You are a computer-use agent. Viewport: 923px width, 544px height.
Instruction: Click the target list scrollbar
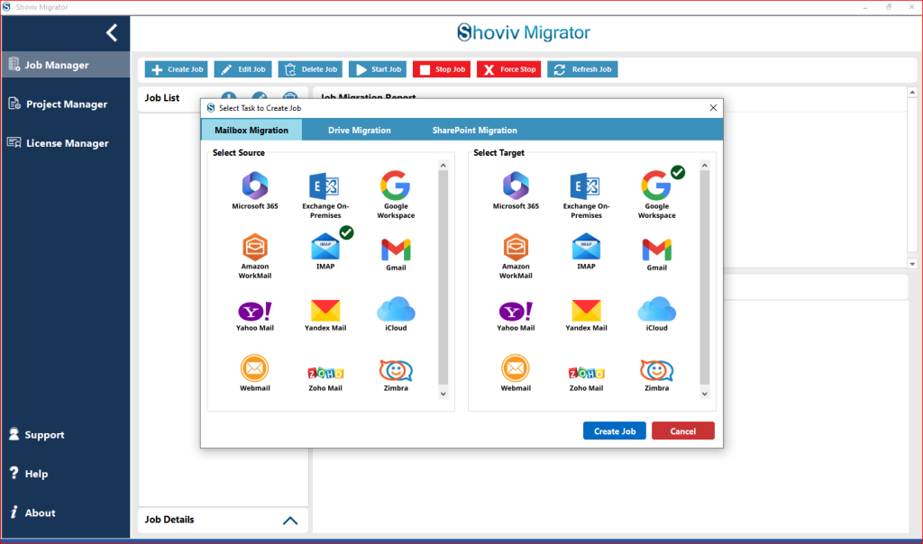coord(705,277)
